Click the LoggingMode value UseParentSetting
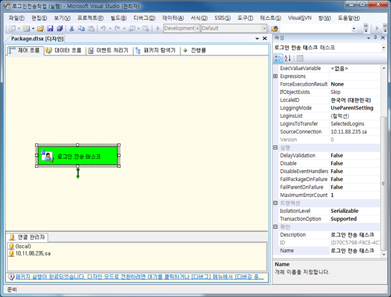 click(x=352, y=108)
